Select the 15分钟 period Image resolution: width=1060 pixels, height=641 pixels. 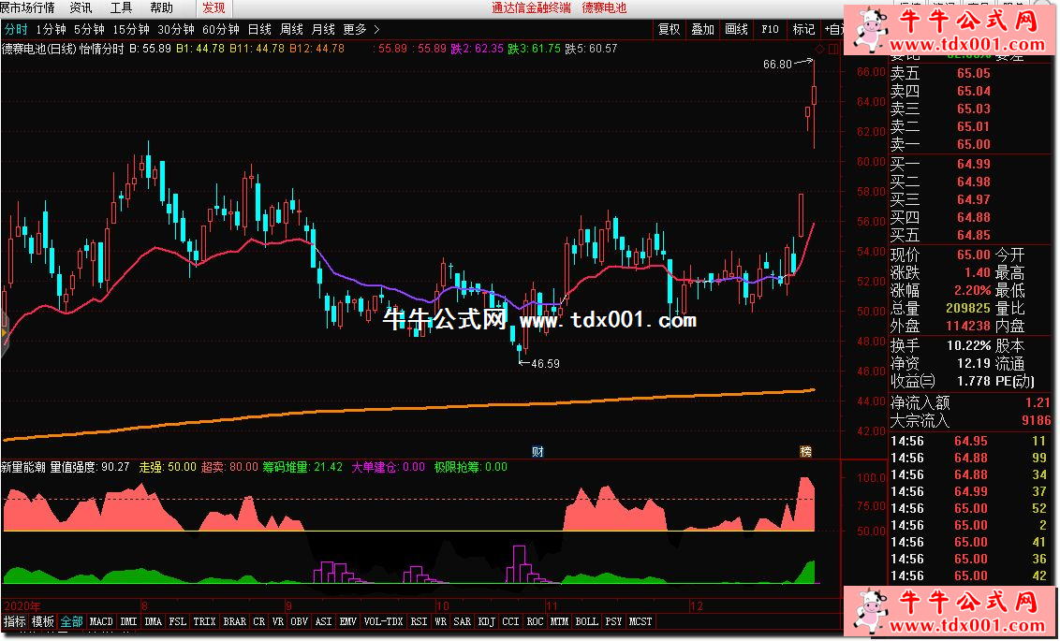coord(131,30)
